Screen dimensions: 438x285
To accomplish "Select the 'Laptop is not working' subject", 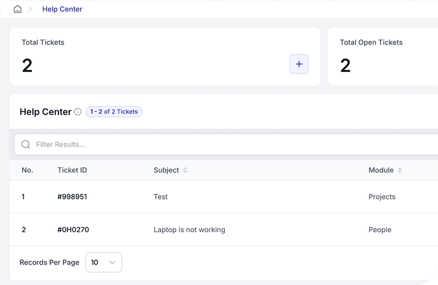I will point(189,230).
